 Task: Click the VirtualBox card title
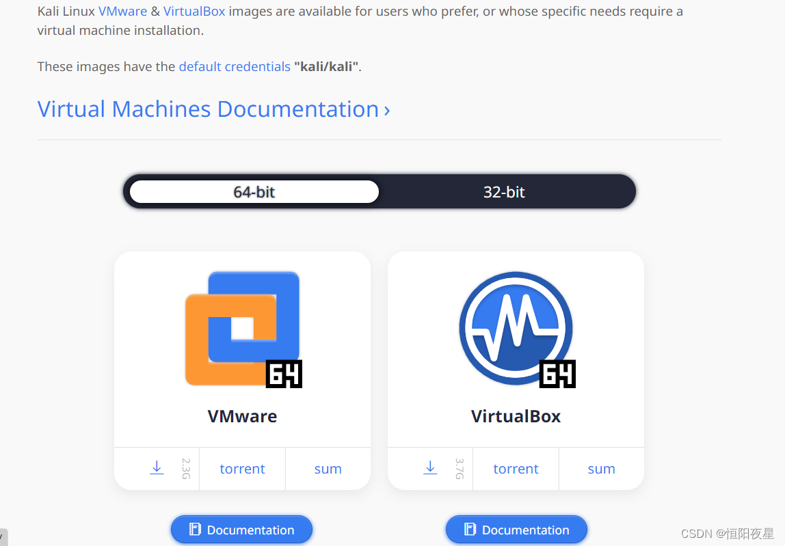(x=516, y=416)
